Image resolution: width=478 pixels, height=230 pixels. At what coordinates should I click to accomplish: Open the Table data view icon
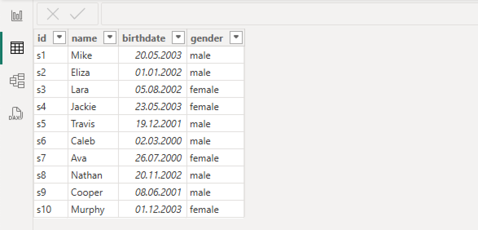pyautogui.click(x=17, y=48)
